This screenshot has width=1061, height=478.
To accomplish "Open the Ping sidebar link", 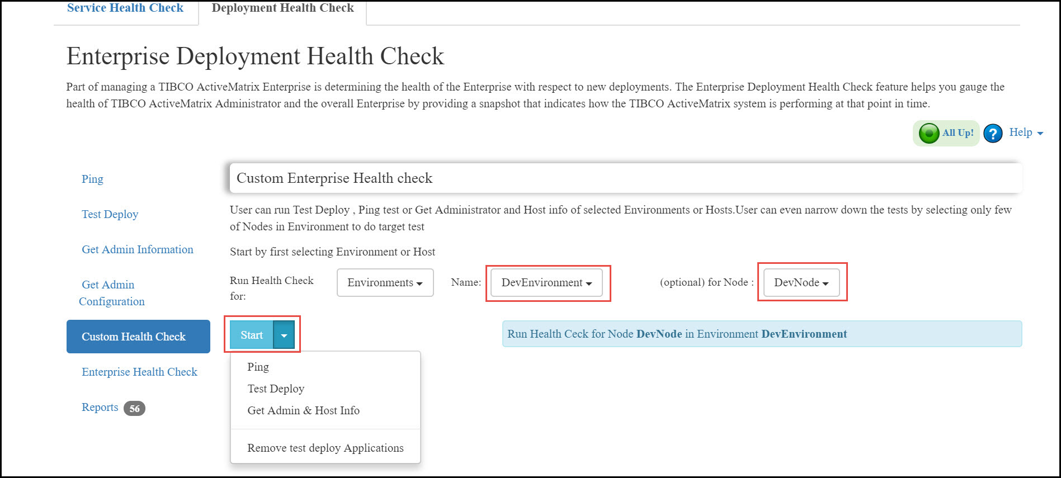I will [92, 179].
